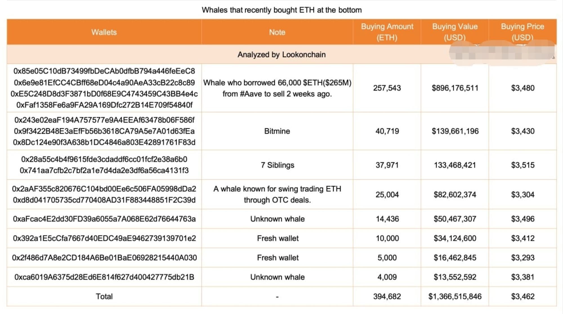Click the $896,176,511 buying value cell
This screenshot has width=563, height=314.
tap(455, 88)
